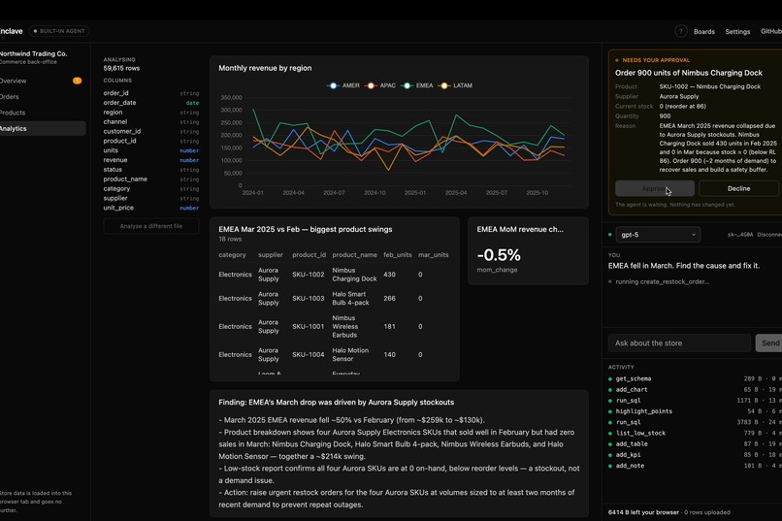Toggle the EMEA series in chart legend
782x521 pixels.
[418, 85]
